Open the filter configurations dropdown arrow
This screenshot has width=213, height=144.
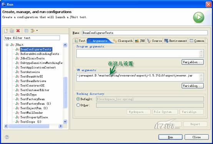coord(37,31)
